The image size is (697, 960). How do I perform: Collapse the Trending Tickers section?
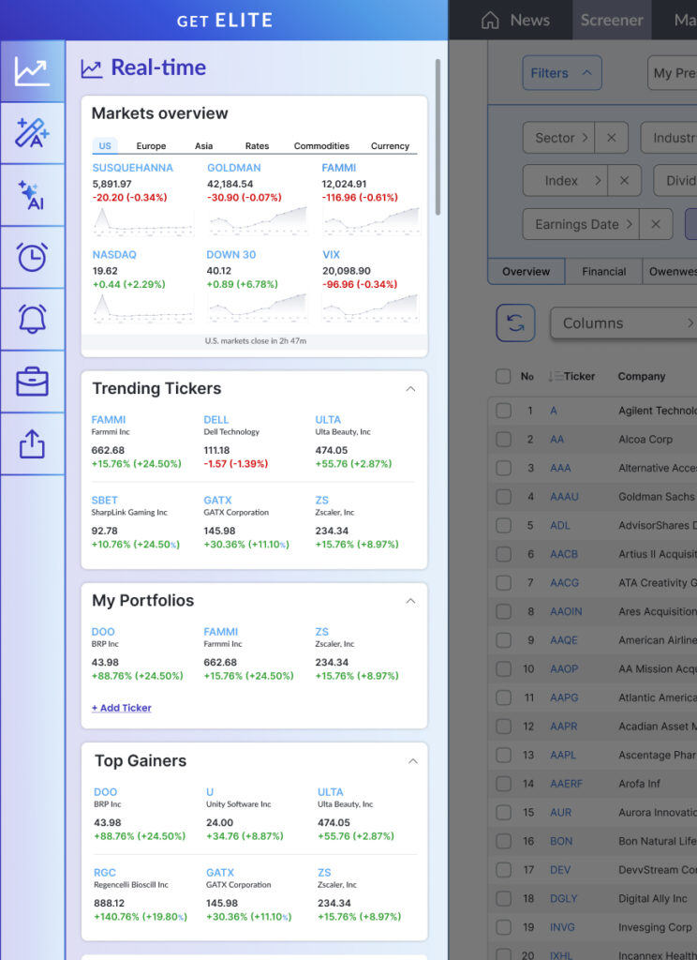coord(410,389)
